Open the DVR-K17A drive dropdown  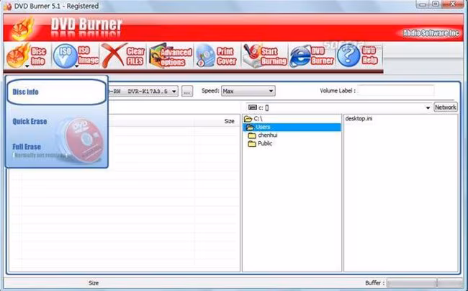click(x=174, y=91)
